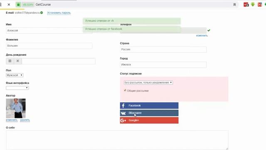266x150 pixels.
Task: Click the Фамилия input field
Action: (49, 46)
